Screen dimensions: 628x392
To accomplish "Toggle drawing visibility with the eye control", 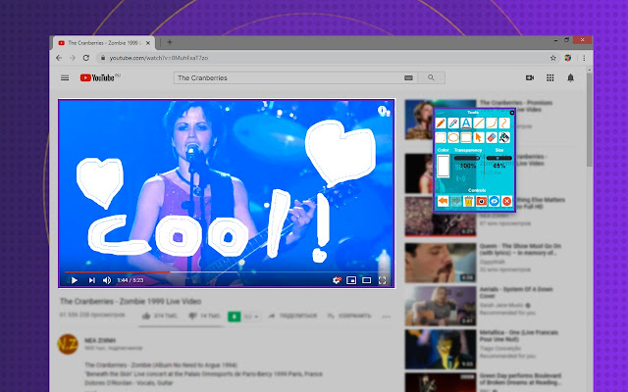I will pyautogui.click(x=495, y=201).
